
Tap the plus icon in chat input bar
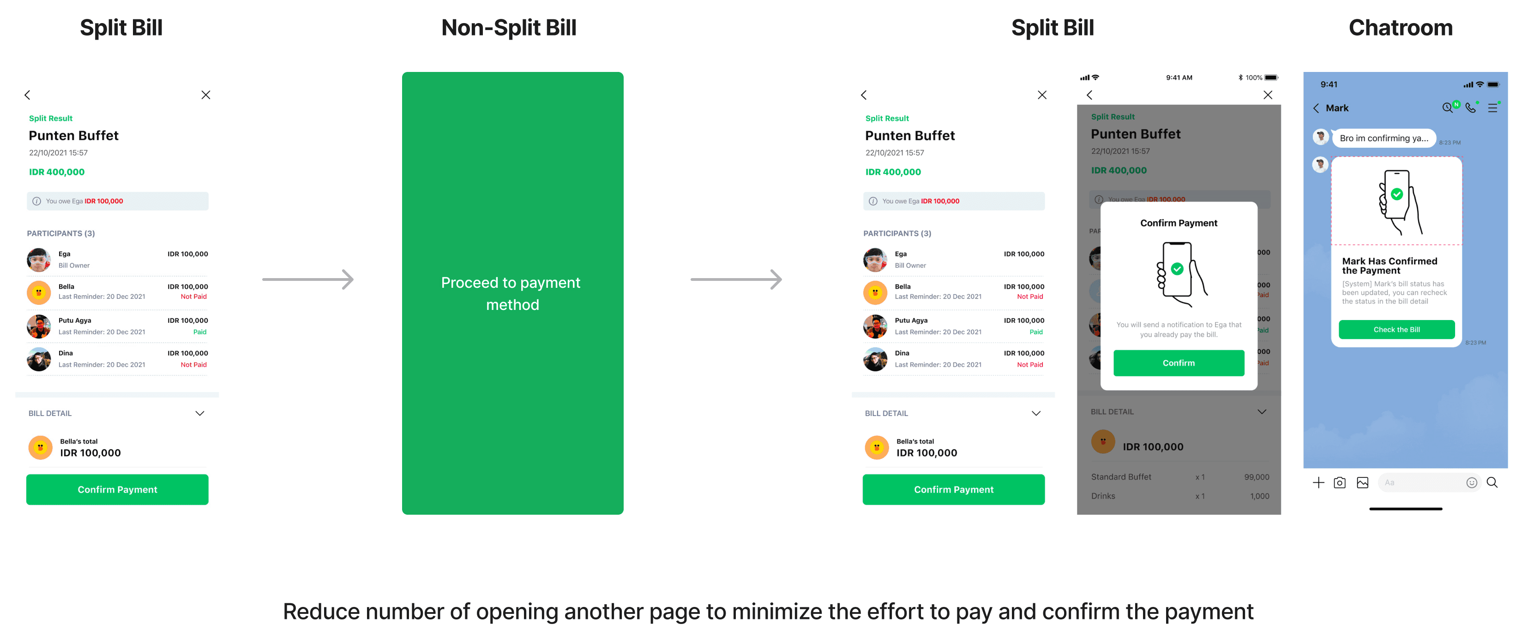[x=1318, y=482]
